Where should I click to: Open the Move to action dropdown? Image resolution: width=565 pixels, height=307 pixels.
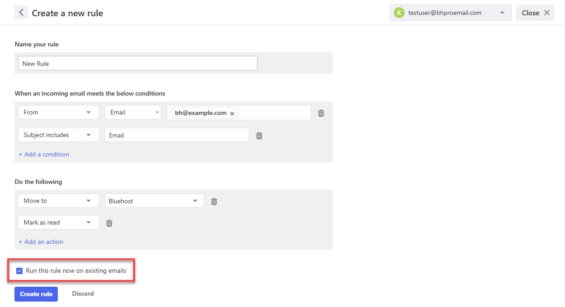59,201
